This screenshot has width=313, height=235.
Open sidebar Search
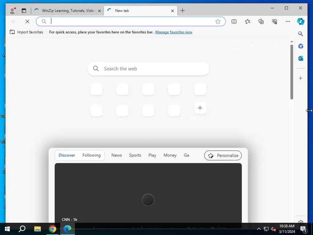(301, 34)
